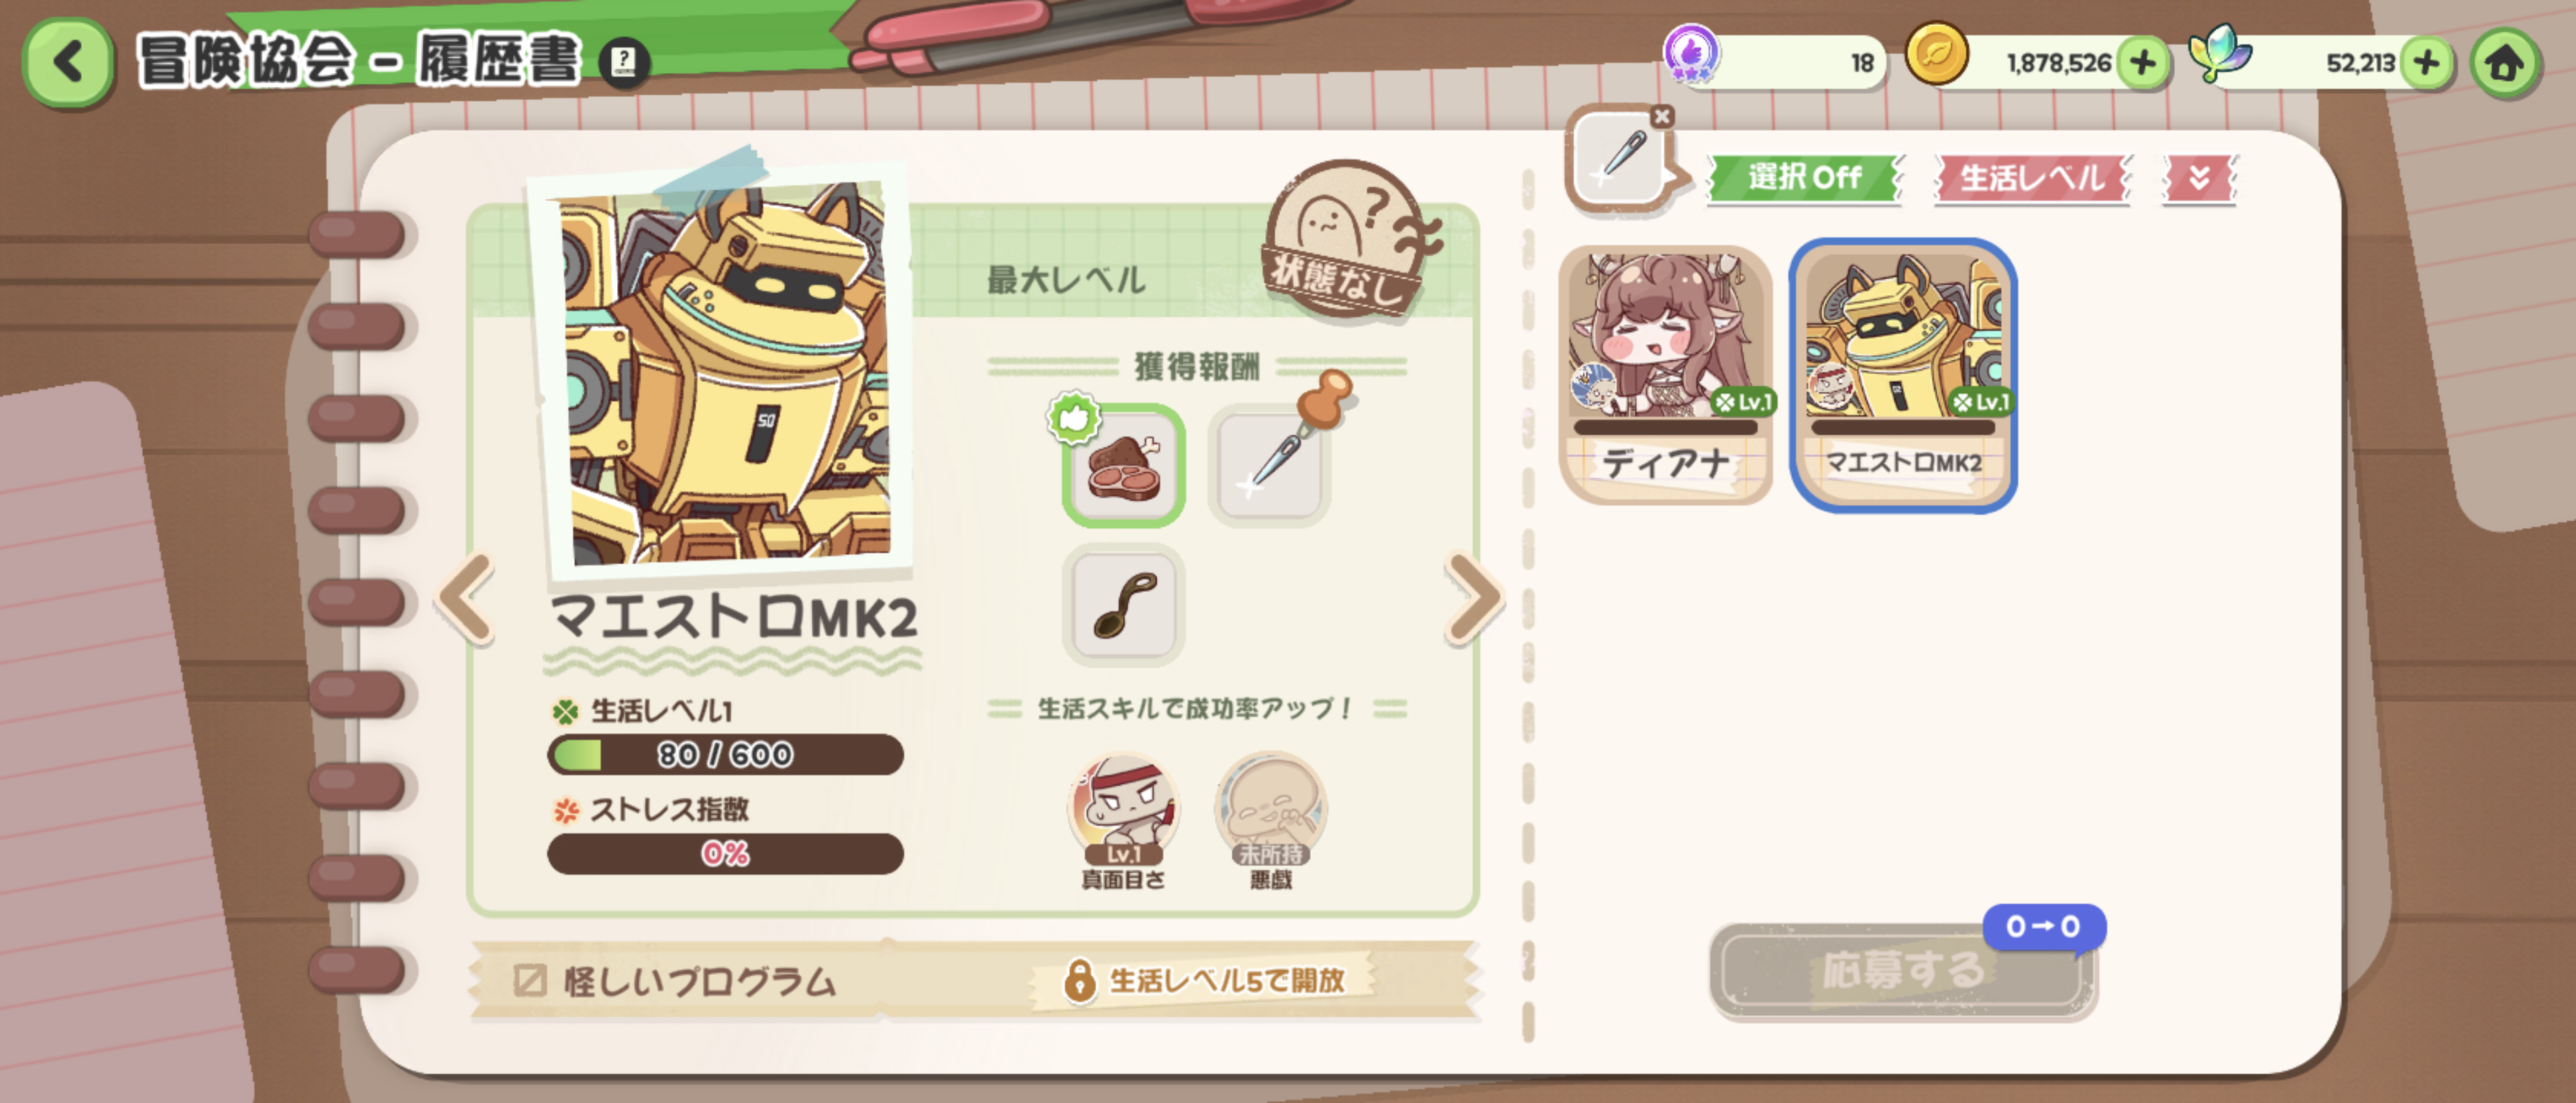Select the meat reward item icon

pyautogui.click(x=1123, y=466)
